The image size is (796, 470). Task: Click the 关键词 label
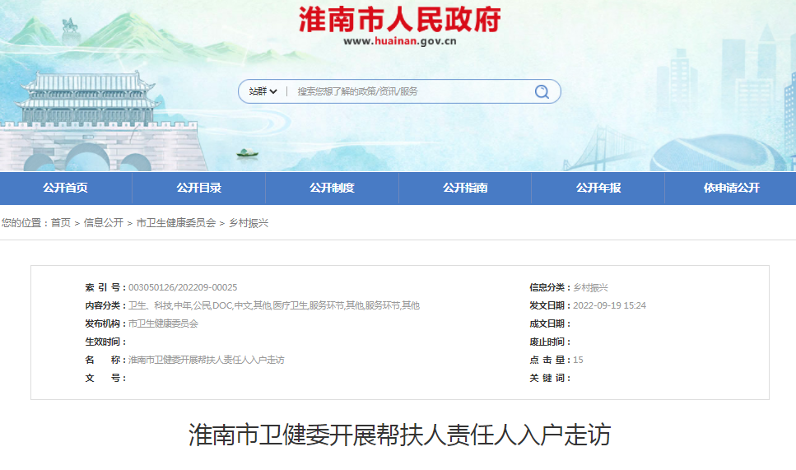pyautogui.click(x=550, y=378)
